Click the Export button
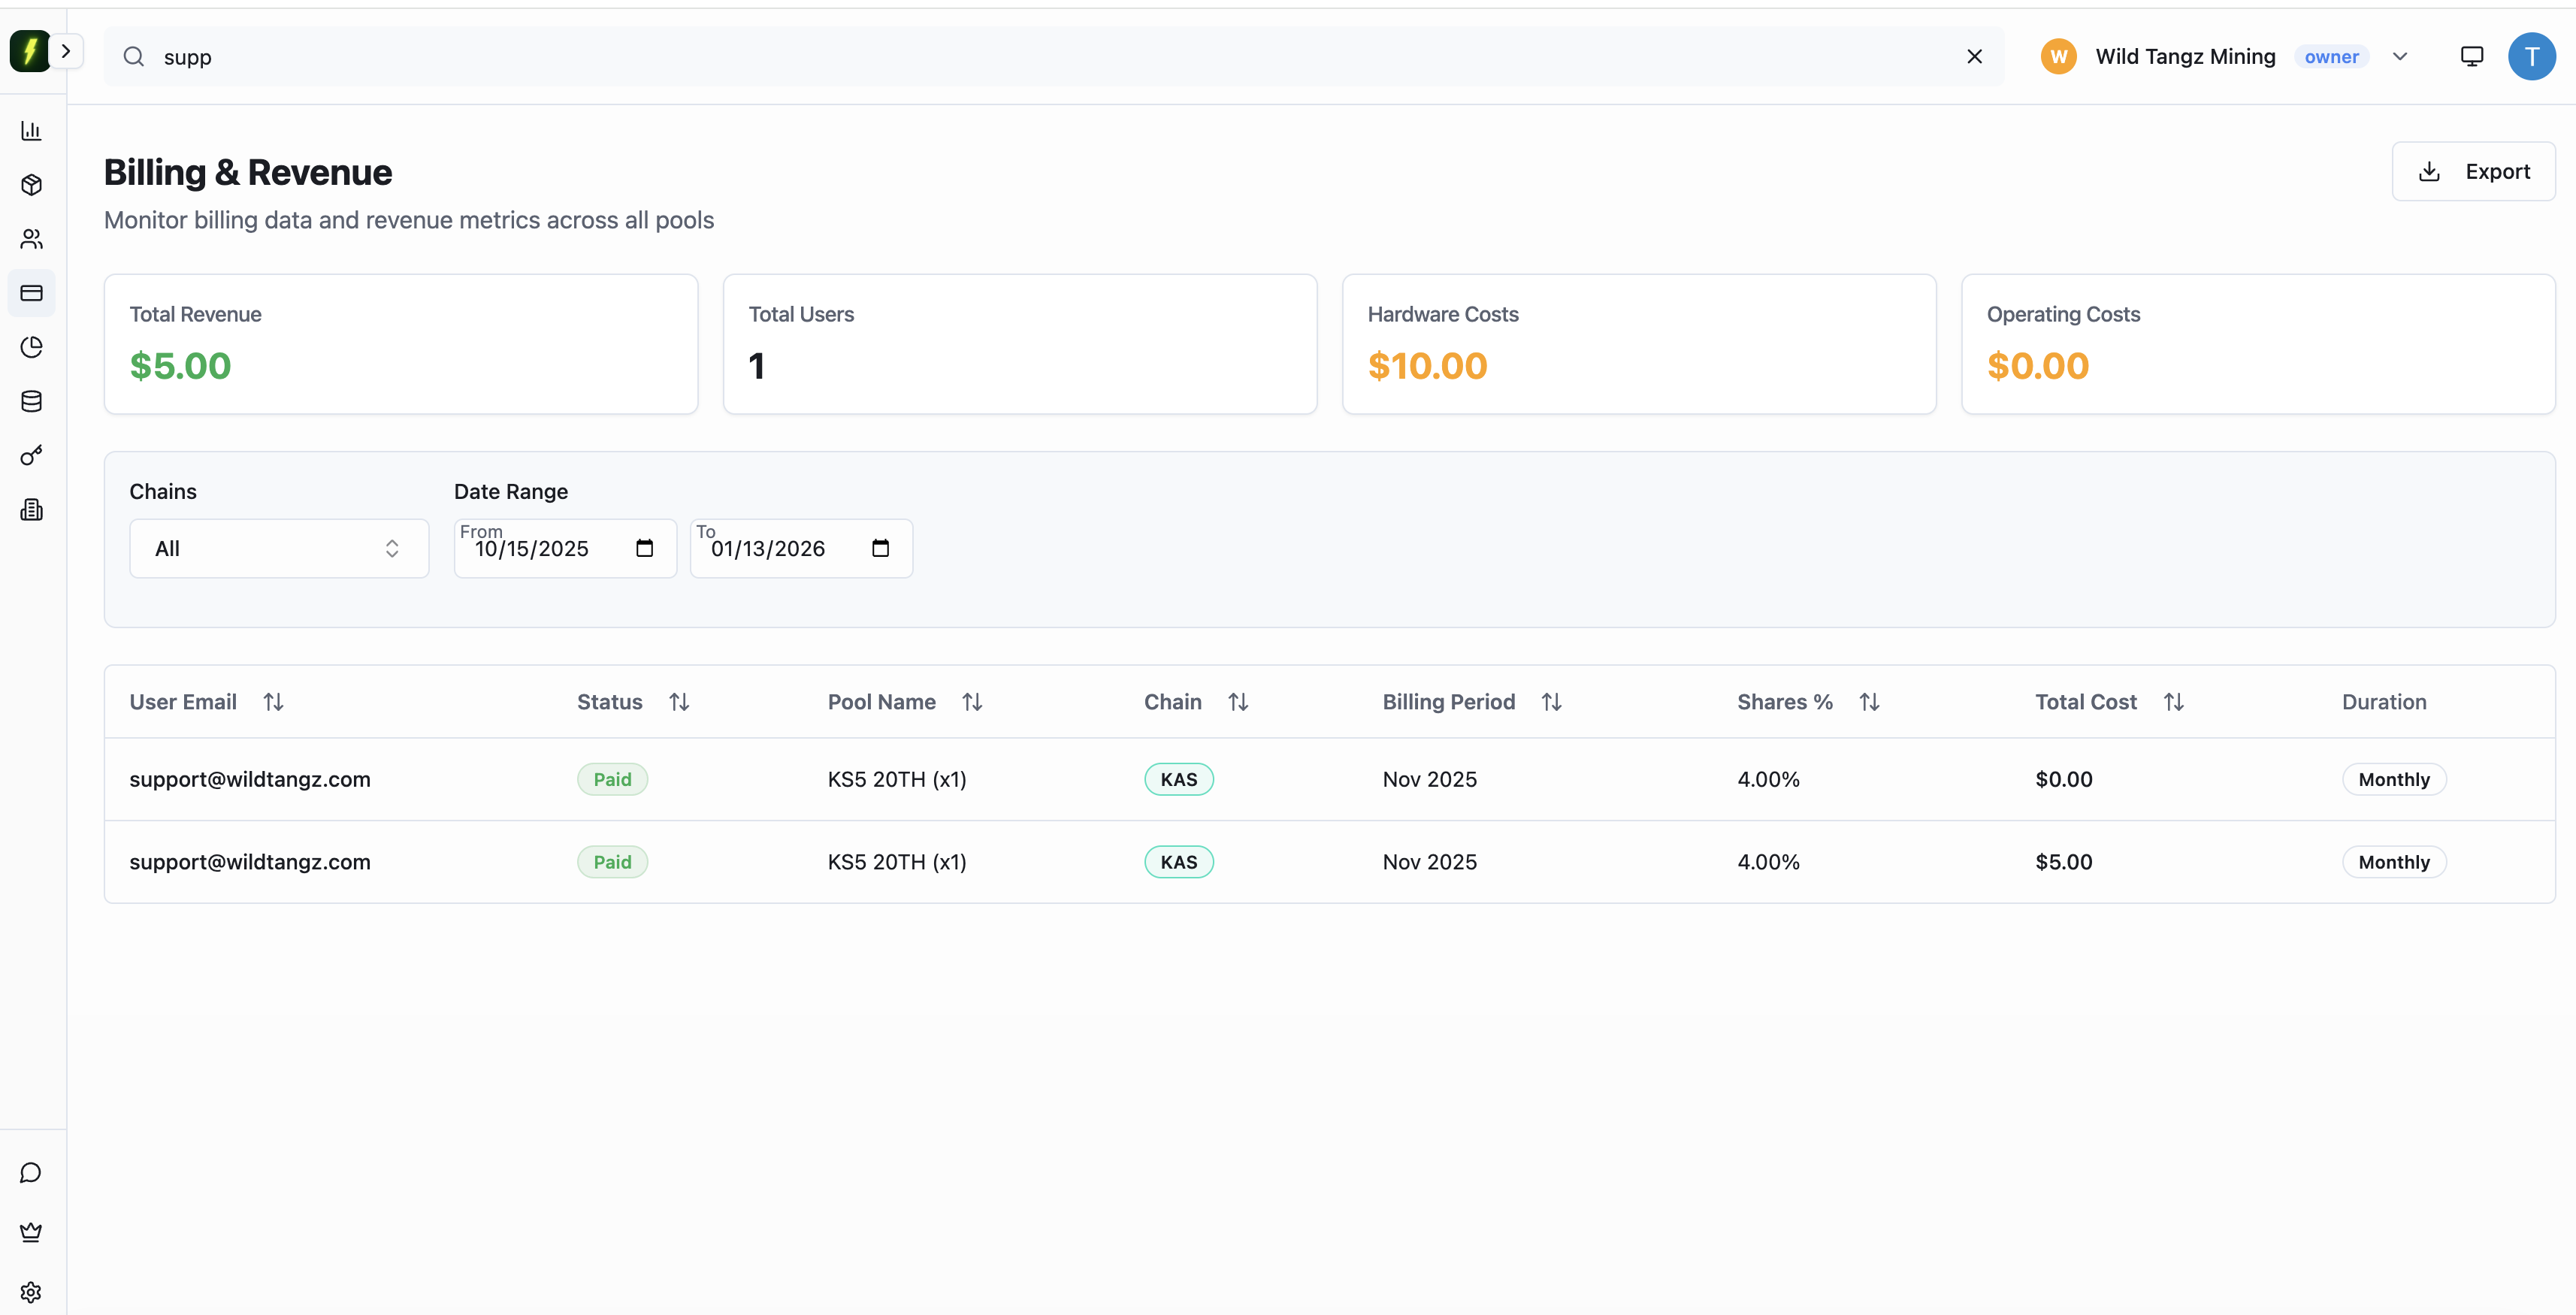 pyautogui.click(x=2473, y=171)
